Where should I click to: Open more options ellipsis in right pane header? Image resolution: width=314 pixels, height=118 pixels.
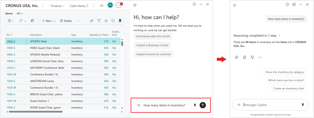[301, 4]
